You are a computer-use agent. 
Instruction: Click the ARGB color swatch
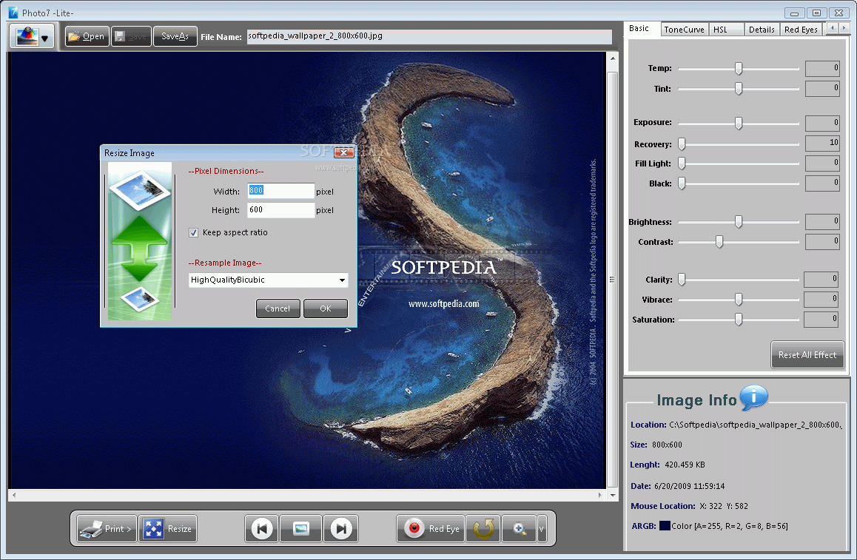point(665,525)
